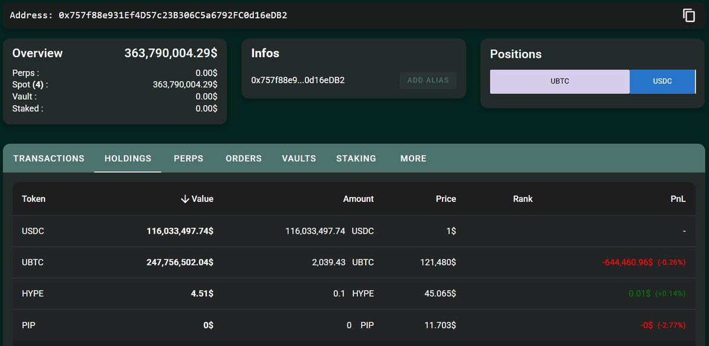Viewport: 709px width, 346px height.
Task: Click the blue USDC positions segment
Action: pyautogui.click(x=662, y=81)
